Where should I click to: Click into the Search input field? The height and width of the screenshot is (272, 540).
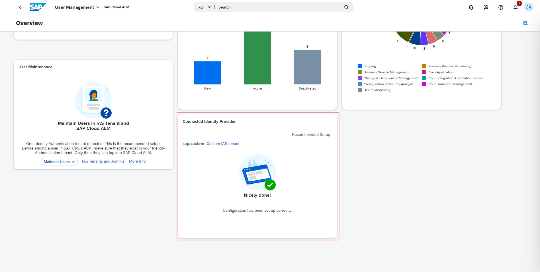(279, 7)
